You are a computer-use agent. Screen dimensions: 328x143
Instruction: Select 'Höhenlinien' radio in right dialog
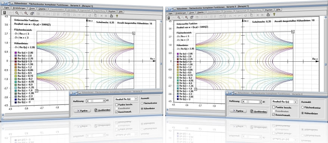click(302, 113)
